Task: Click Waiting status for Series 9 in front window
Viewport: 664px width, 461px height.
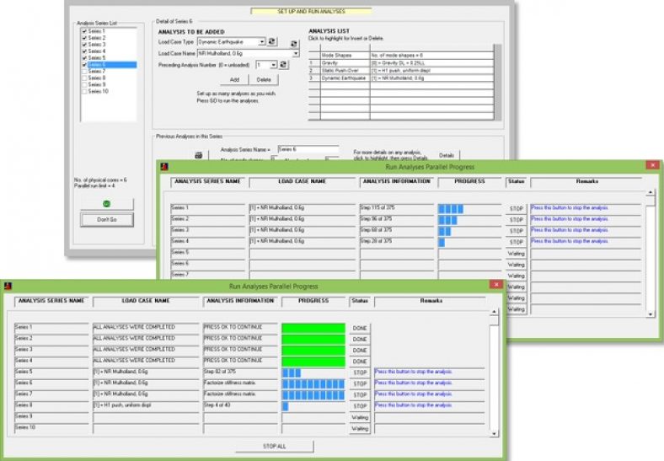Action: (x=360, y=417)
